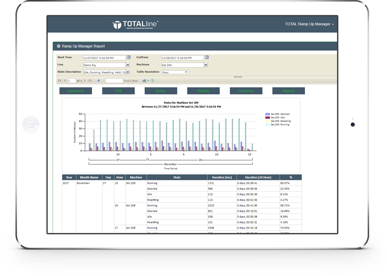Click the Hour column header
Image resolution: width=387 pixels, height=276 pixels.
coord(120,177)
